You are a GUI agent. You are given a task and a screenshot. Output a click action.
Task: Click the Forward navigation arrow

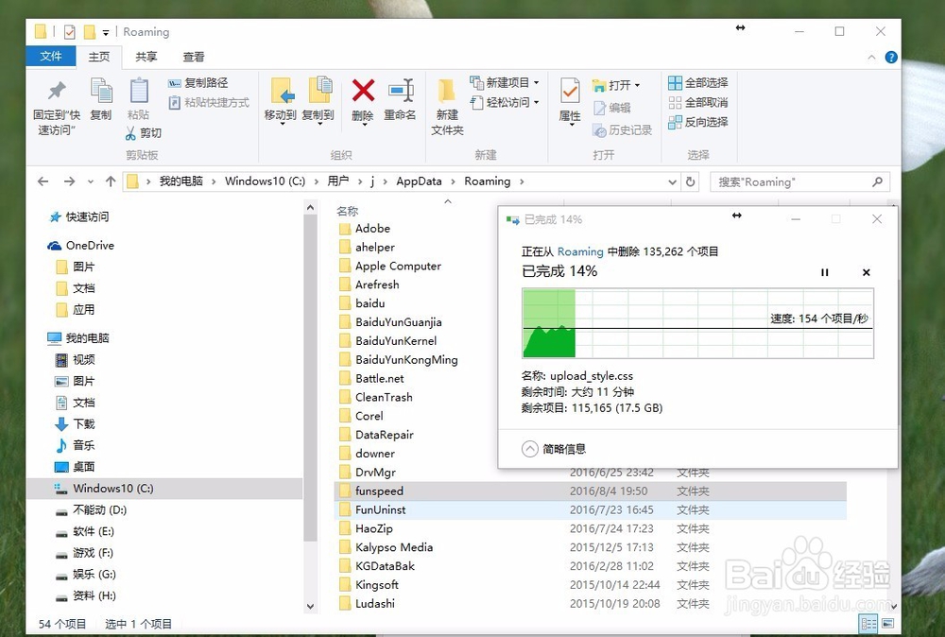tap(69, 181)
